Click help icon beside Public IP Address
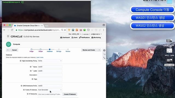Viewport: 175px width, 98px height. (x=24, y=90)
